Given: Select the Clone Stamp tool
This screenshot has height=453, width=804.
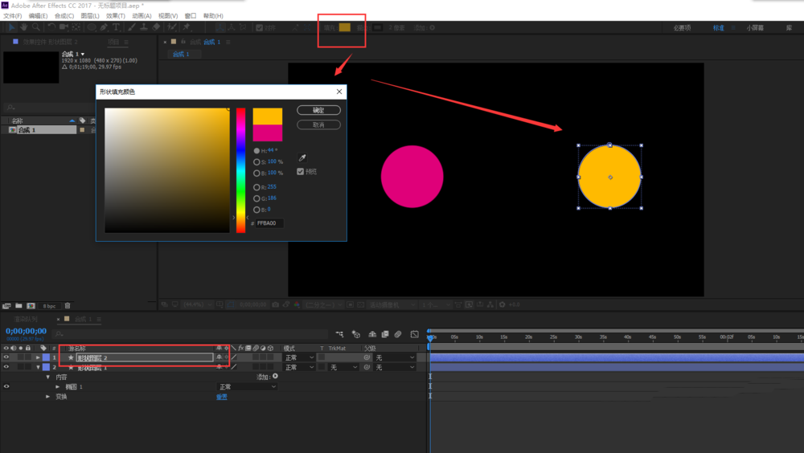Looking at the screenshot, I should (x=144, y=27).
